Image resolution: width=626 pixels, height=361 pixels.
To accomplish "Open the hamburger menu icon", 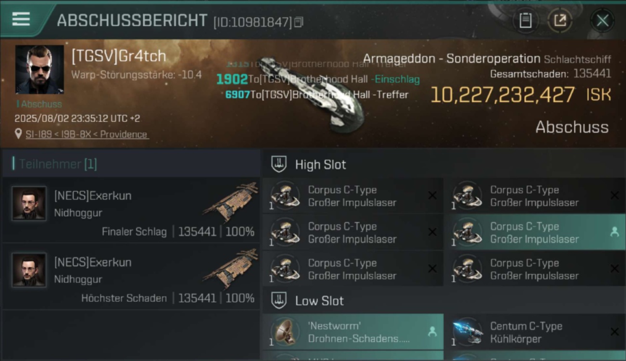I will pyautogui.click(x=21, y=19).
